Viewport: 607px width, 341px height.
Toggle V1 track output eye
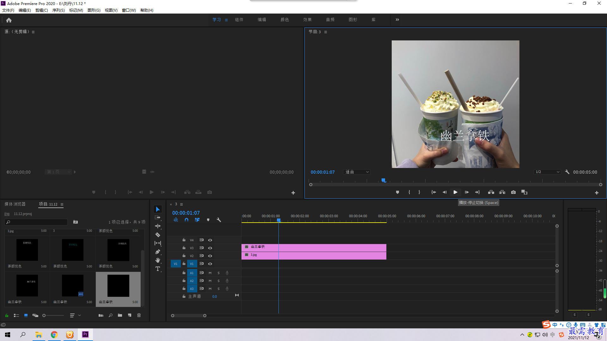[210, 264]
